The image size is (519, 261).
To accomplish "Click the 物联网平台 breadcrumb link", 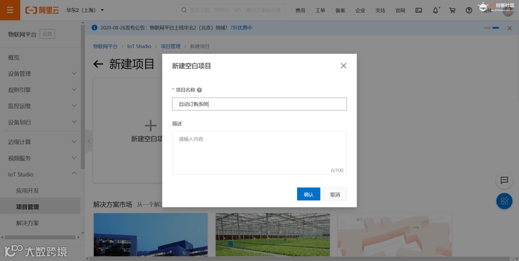I will [x=105, y=46].
